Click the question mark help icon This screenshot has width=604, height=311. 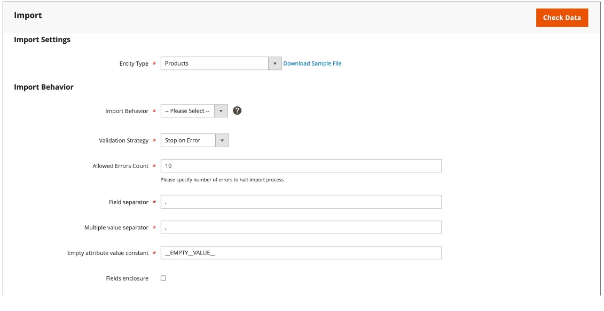237,111
